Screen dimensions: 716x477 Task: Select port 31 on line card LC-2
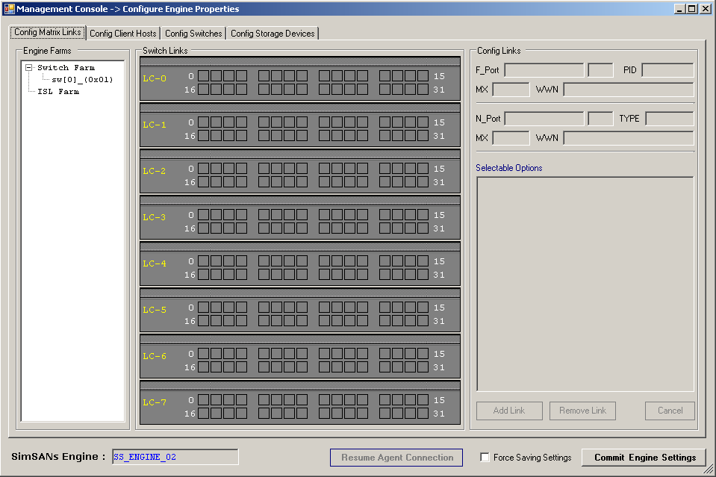(x=423, y=181)
